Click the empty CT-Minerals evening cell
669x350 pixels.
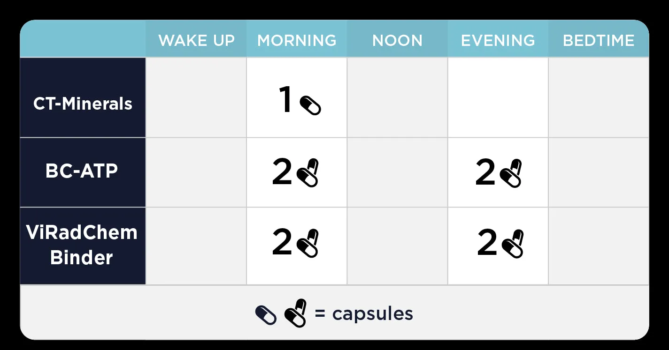[x=498, y=97]
